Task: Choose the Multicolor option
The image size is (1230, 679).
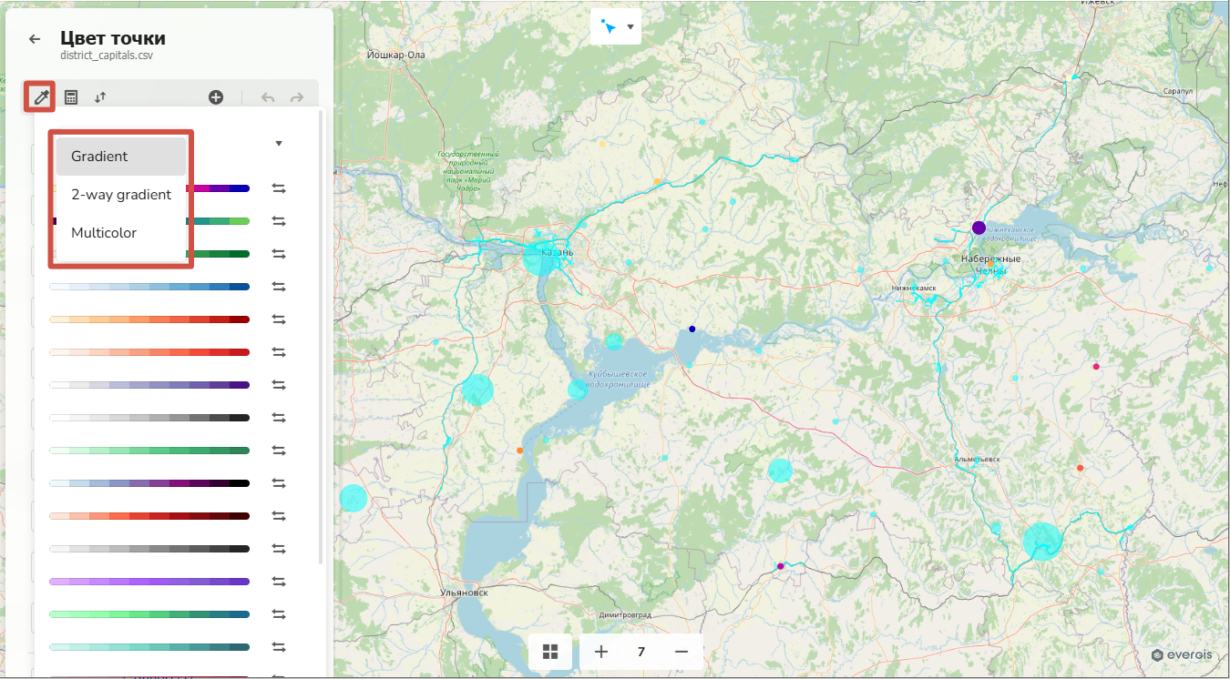Action: click(x=121, y=233)
